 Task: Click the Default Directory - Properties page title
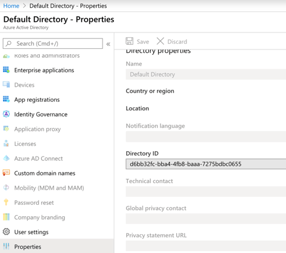pos(59,19)
